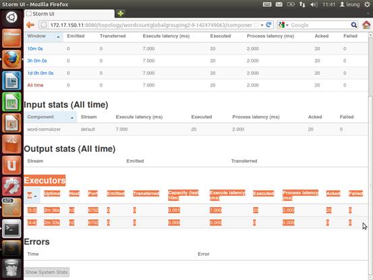Open a new tab with the plus button
The image size is (373, 280).
pos(120,13)
